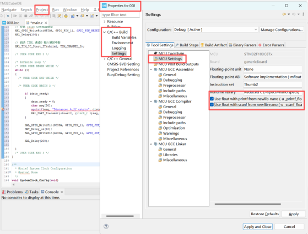Click the forward arrow in Settings header
Viewport: 308px width, 234px height.
pos(294,14)
